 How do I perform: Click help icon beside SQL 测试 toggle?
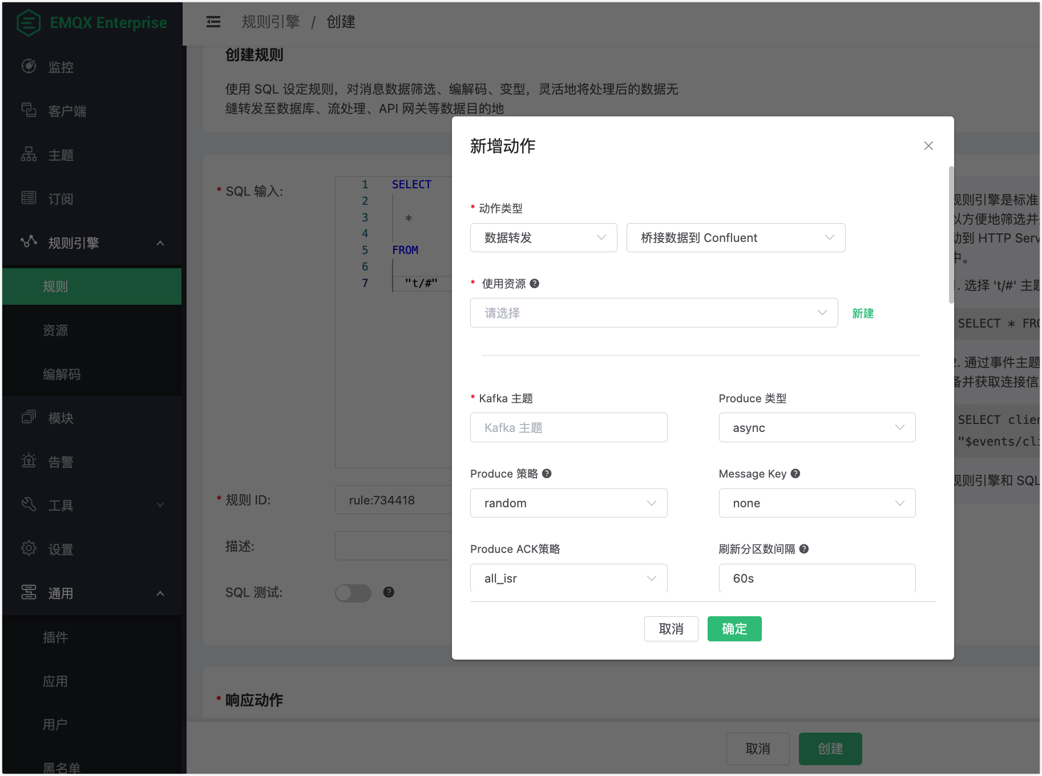point(389,592)
